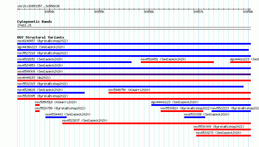Select the red bar of nsv6533272
The width and height of the screenshot is (259, 147).
coord(223,136)
